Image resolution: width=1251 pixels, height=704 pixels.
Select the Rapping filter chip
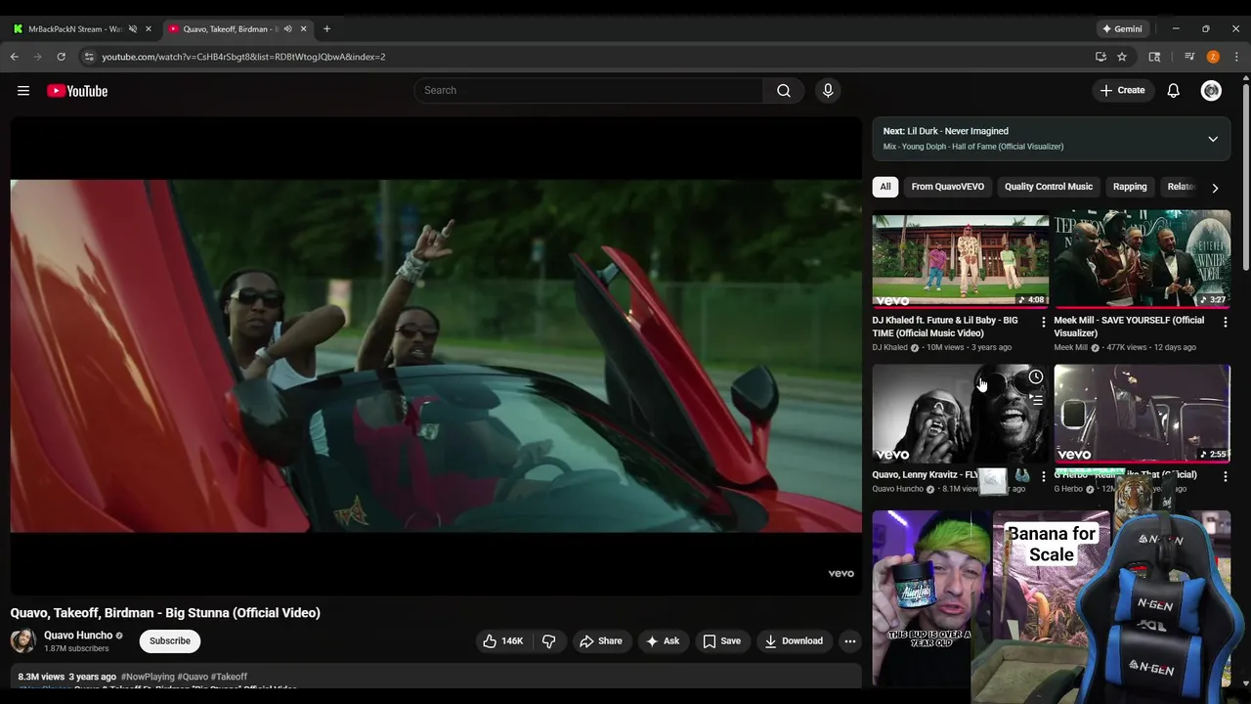coord(1130,187)
